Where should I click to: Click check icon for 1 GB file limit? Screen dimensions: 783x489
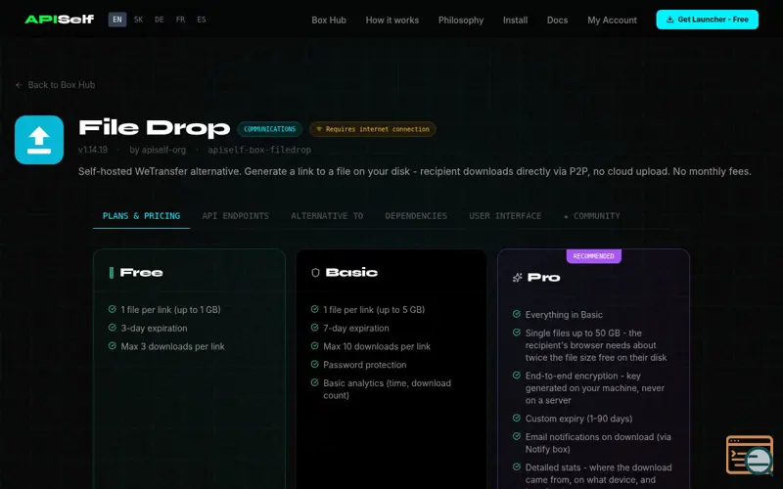click(x=113, y=309)
